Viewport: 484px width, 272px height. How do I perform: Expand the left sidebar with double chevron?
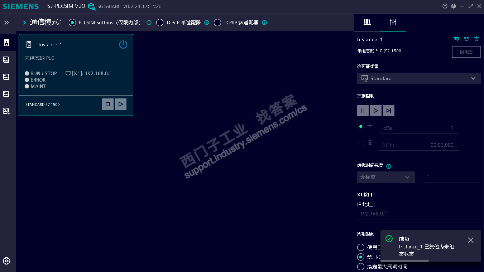pyautogui.click(x=6, y=23)
